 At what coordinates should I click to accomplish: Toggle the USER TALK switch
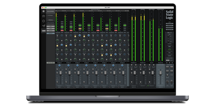point(169,41)
